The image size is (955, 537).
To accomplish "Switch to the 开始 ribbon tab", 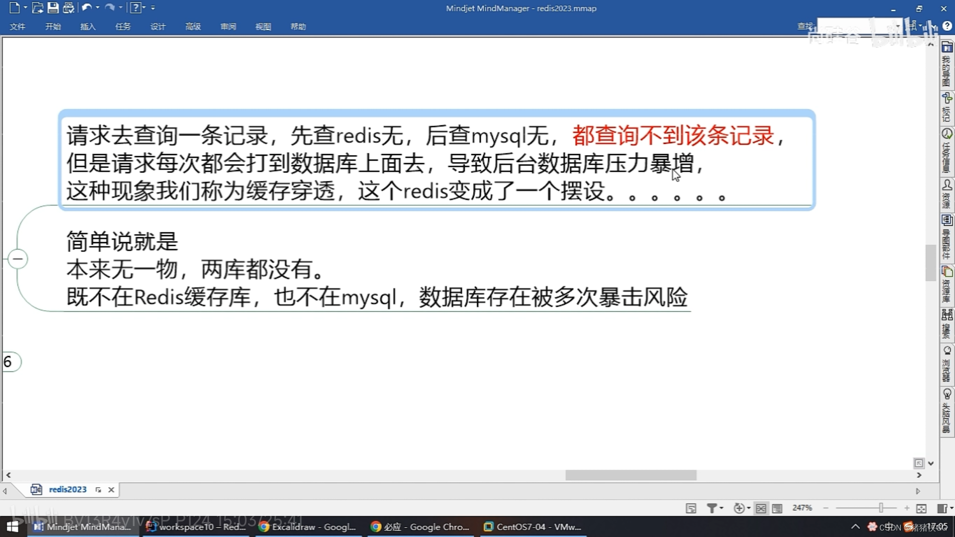I will (x=53, y=26).
